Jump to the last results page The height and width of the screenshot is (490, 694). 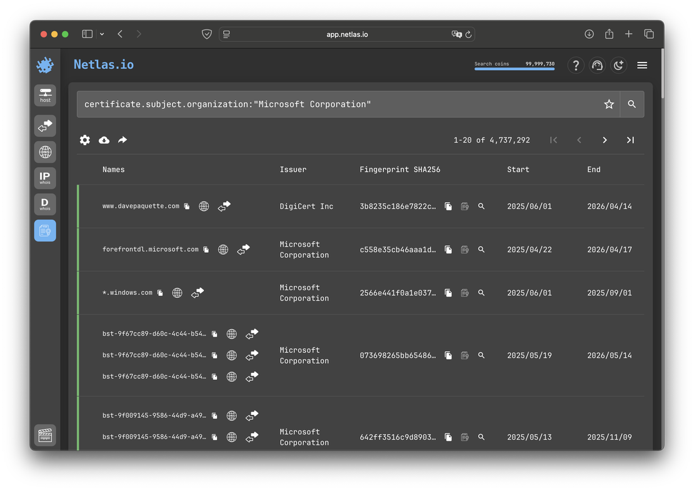pos(630,140)
